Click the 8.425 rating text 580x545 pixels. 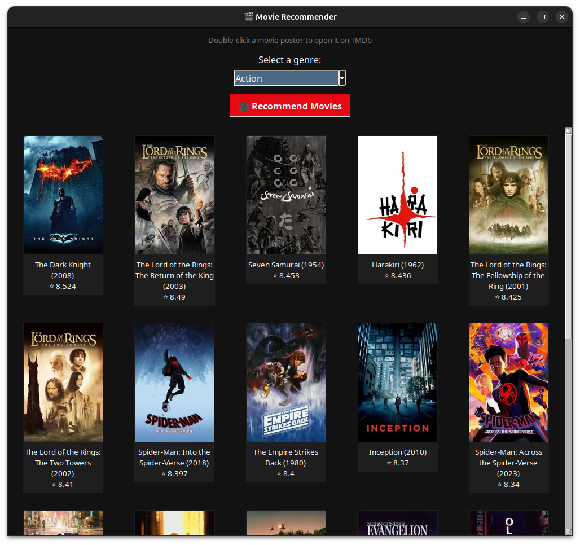(x=508, y=297)
